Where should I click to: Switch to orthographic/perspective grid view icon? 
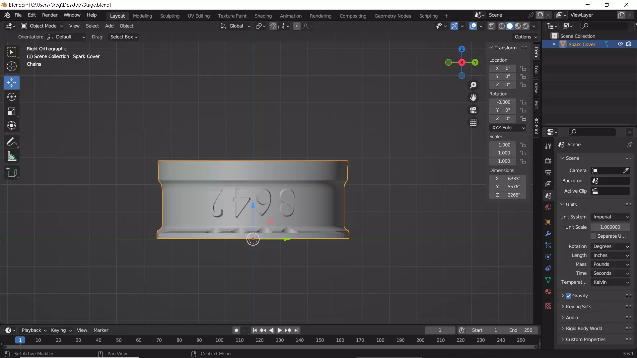click(473, 123)
